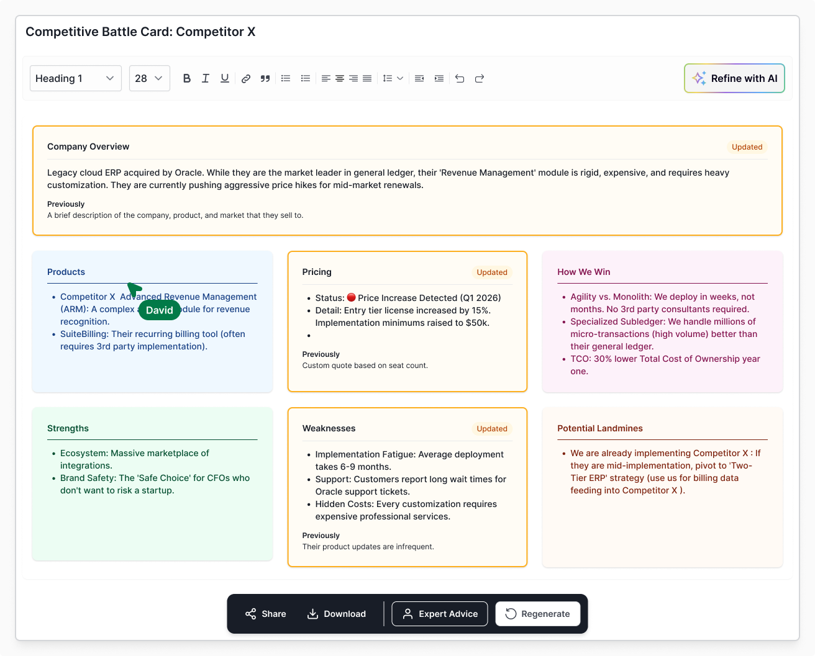Redo the last edit

(480, 78)
